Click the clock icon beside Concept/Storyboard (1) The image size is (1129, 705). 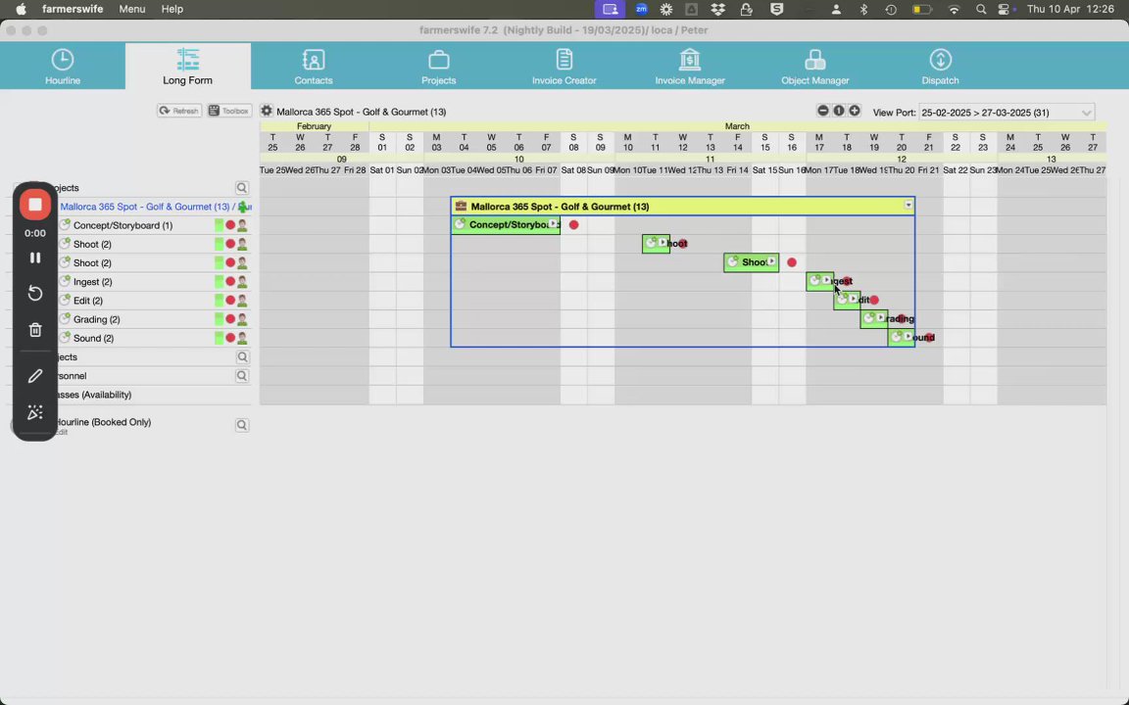(x=65, y=225)
